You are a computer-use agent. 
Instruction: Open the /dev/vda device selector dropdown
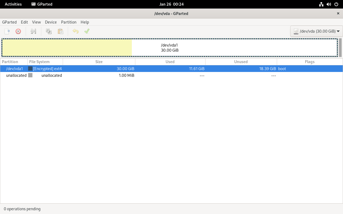316,31
